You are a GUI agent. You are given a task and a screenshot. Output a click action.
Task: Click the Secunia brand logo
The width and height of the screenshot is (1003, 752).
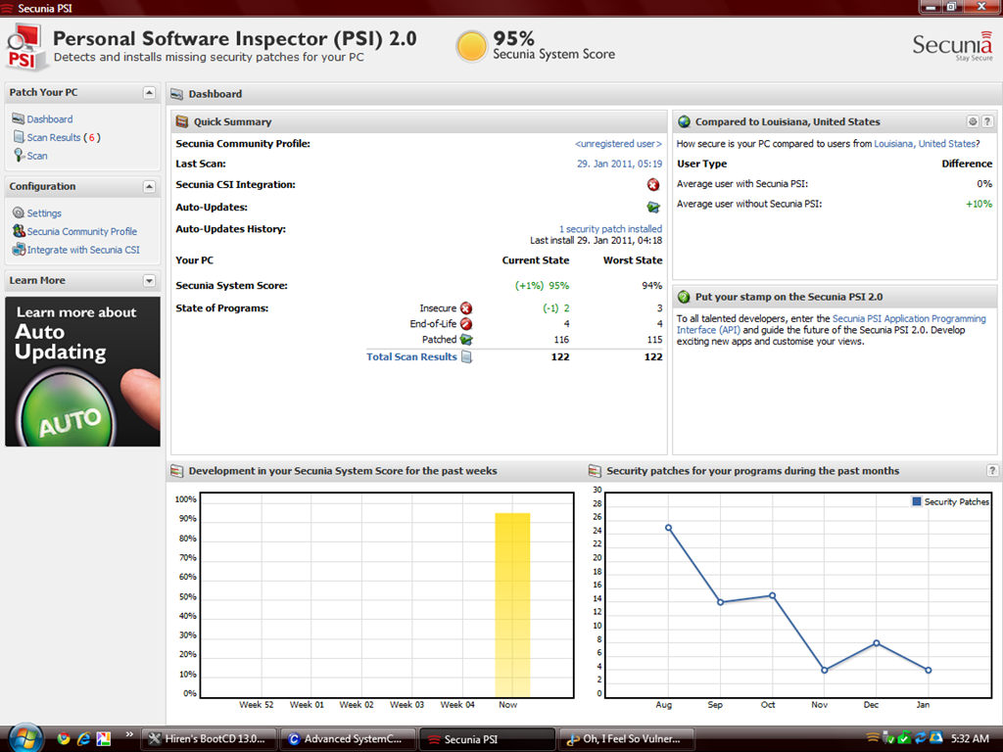click(952, 46)
